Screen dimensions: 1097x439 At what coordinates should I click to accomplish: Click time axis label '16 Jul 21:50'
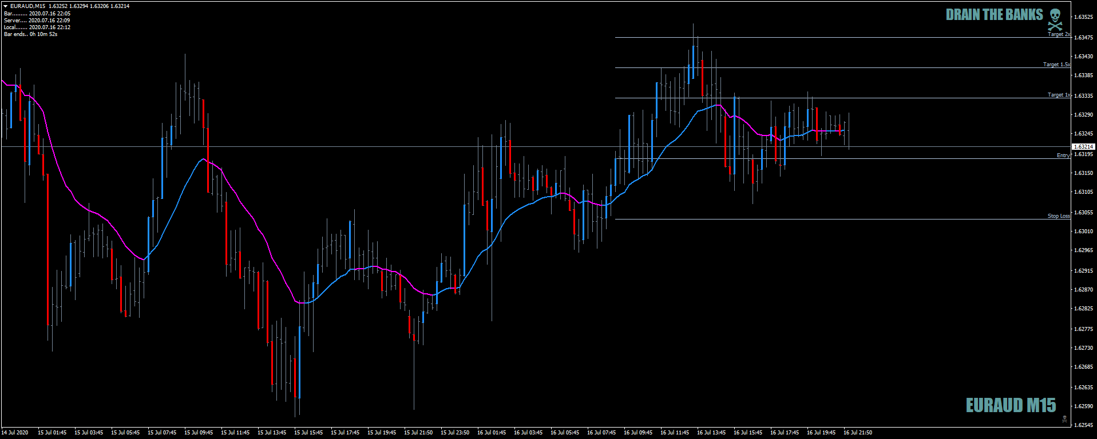click(x=858, y=433)
